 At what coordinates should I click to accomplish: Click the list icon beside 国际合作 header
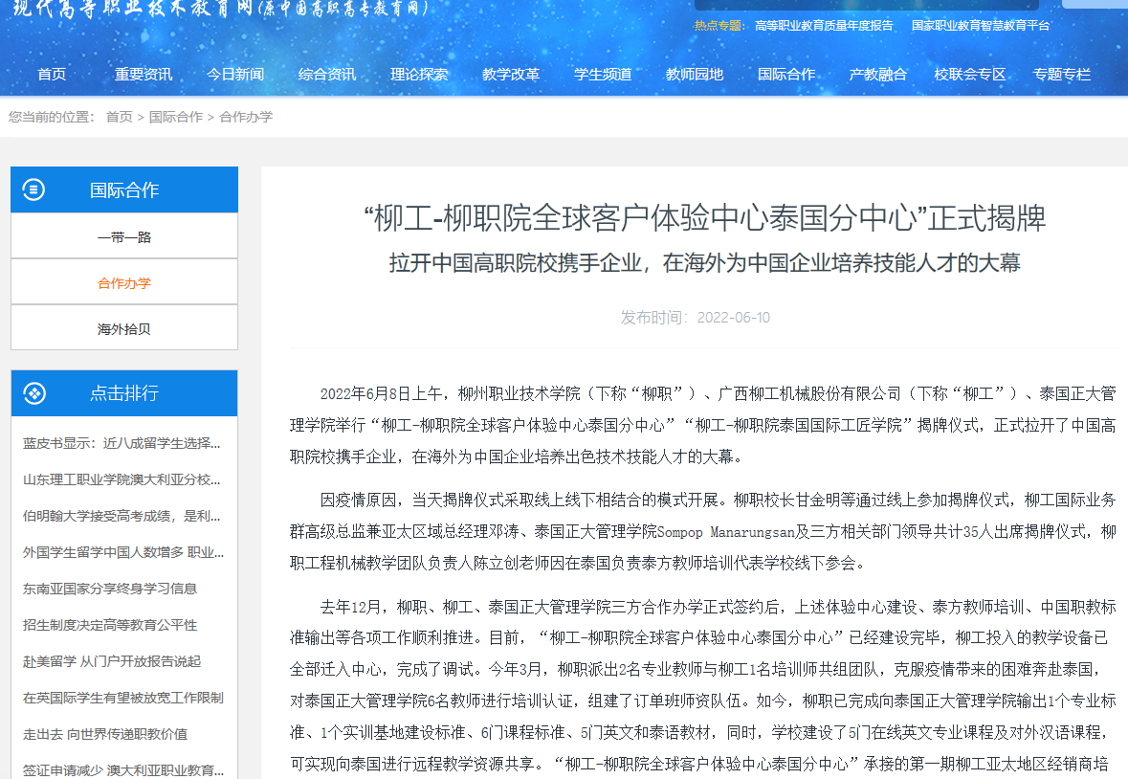click(33, 189)
